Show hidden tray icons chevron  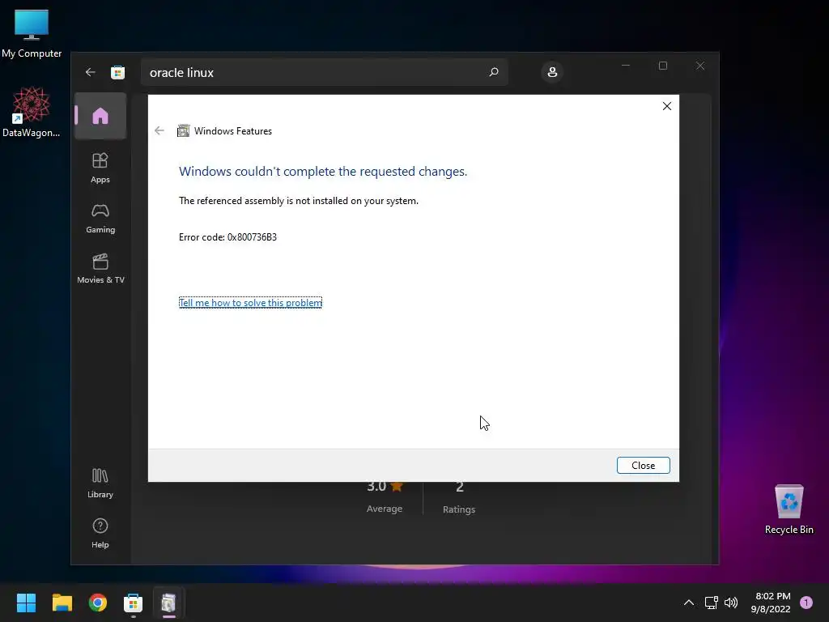tap(688, 603)
